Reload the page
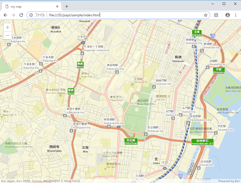Image resolution: width=241 pixels, height=183 pixels. (21, 15)
